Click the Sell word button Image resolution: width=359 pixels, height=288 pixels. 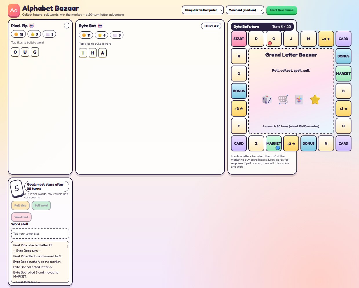pos(41,205)
